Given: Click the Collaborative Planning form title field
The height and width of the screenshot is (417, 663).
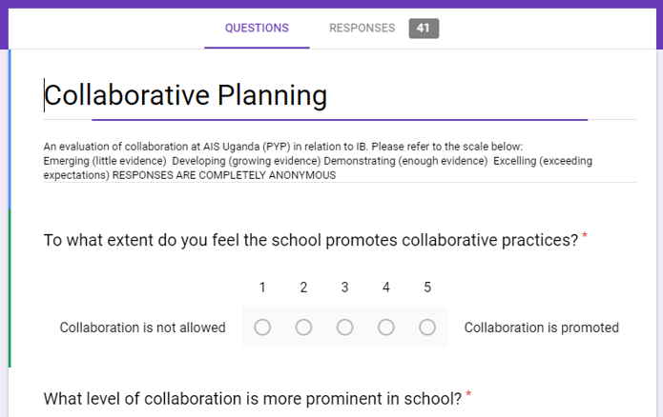Looking at the screenshot, I should tap(186, 95).
